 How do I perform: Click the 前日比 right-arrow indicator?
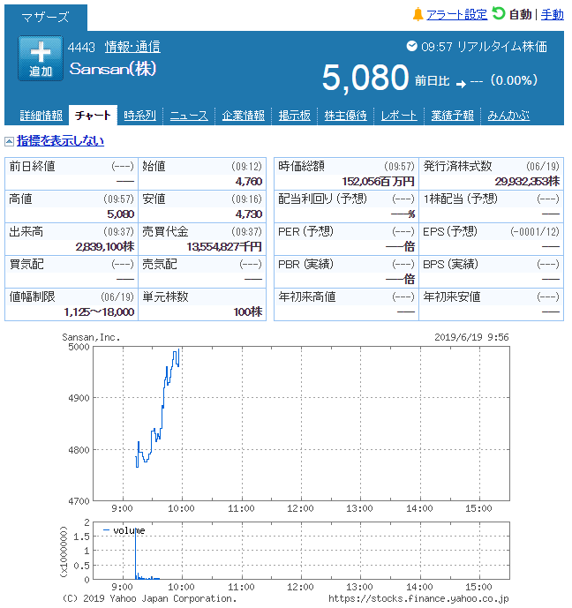point(461,84)
